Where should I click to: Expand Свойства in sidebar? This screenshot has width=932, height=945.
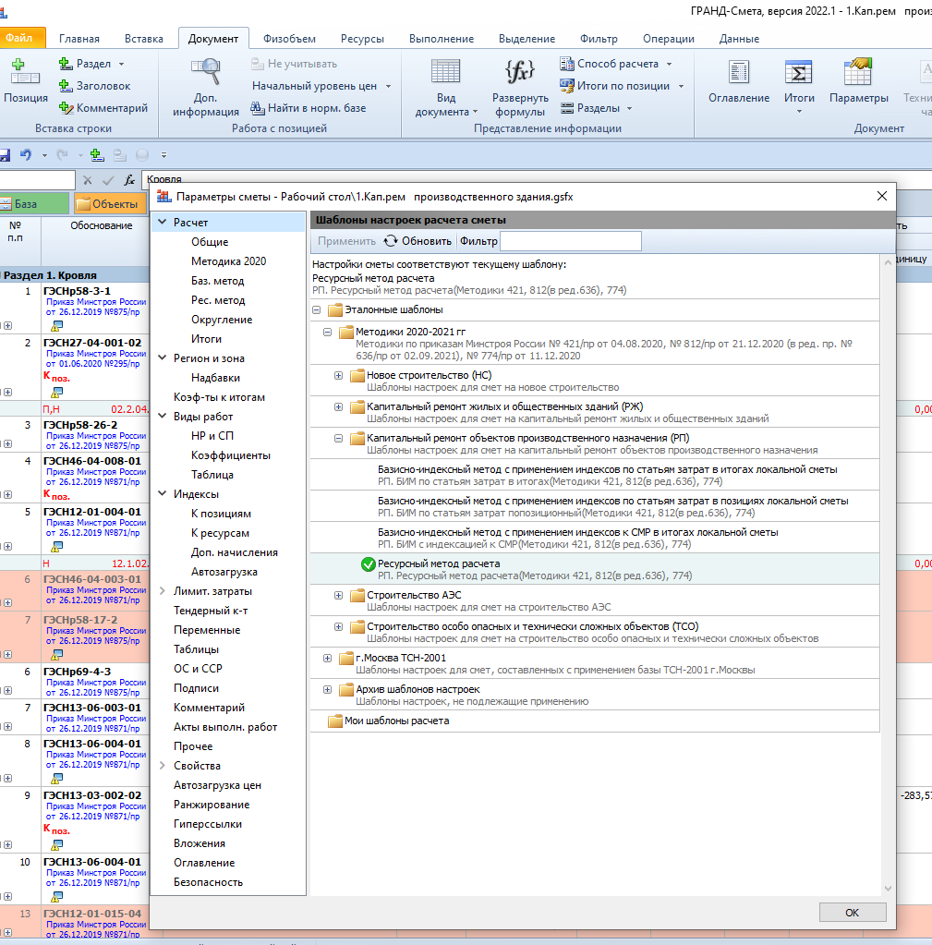pos(162,766)
